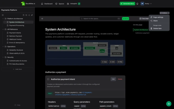Click the Operations folder icon
Viewport: 174px width, 109px height.
click(5, 47)
